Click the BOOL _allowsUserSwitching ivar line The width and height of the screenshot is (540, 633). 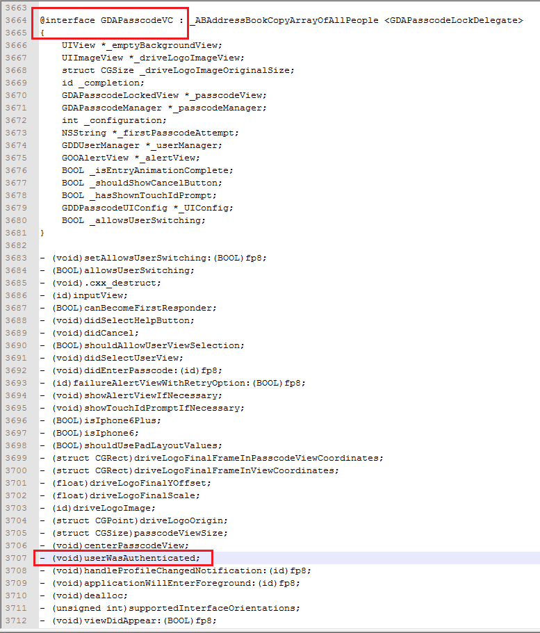point(133,220)
